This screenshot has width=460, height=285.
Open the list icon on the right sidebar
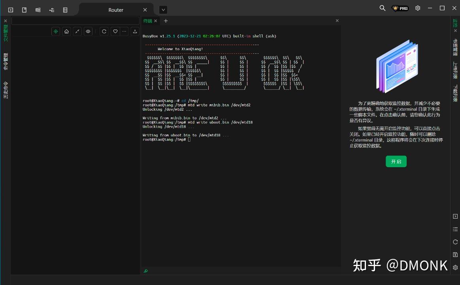(455, 229)
